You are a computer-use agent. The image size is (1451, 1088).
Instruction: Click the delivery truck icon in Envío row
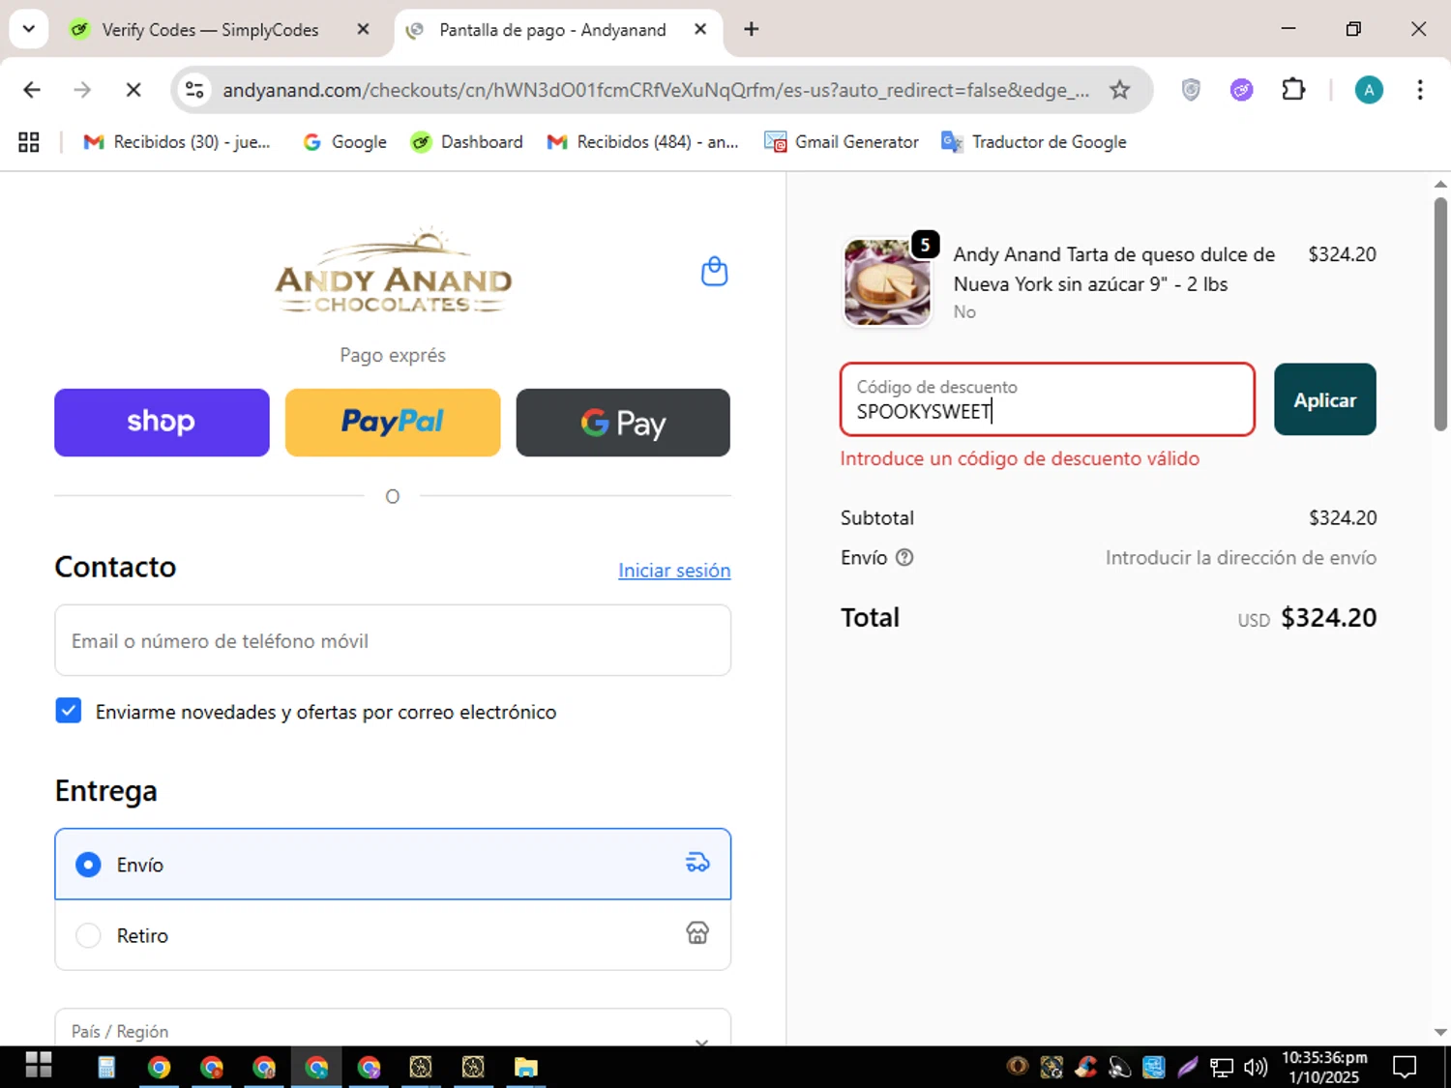pos(697,863)
